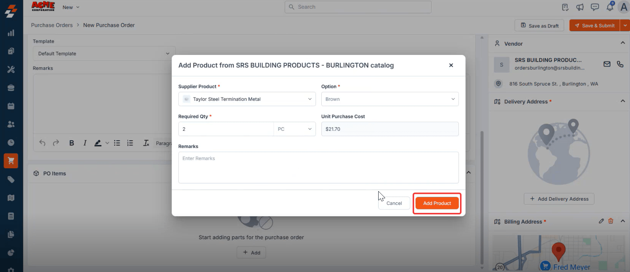Insert a bulleted list in remarks editor
The image size is (630, 272).
(x=117, y=143)
